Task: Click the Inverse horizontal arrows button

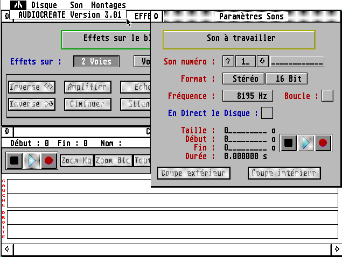Action: (32, 87)
